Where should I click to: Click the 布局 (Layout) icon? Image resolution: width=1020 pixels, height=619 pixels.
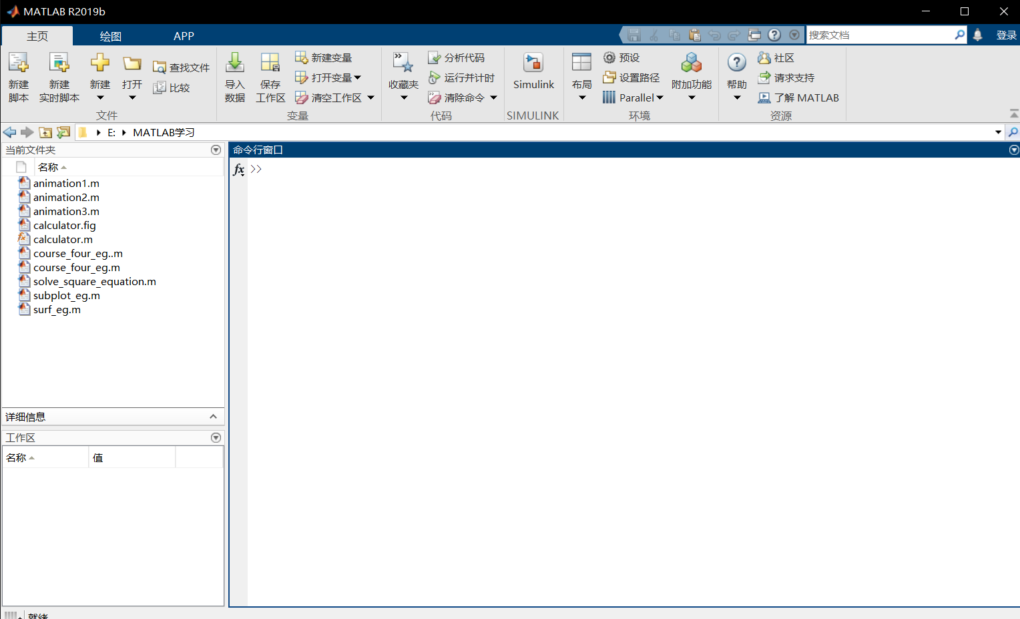[x=581, y=63]
